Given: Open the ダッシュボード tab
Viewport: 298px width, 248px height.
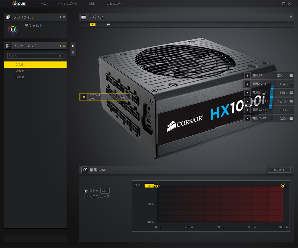Looking at the screenshot, I should click(68, 3).
